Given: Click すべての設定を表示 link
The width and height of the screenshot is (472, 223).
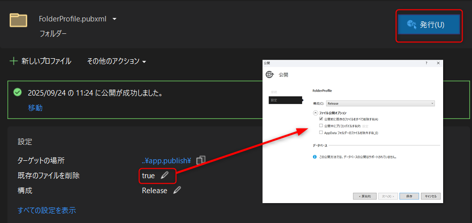Looking at the screenshot, I should click(x=47, y=210).
